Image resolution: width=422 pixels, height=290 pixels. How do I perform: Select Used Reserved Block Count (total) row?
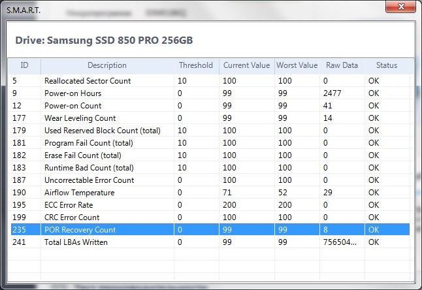210,130
